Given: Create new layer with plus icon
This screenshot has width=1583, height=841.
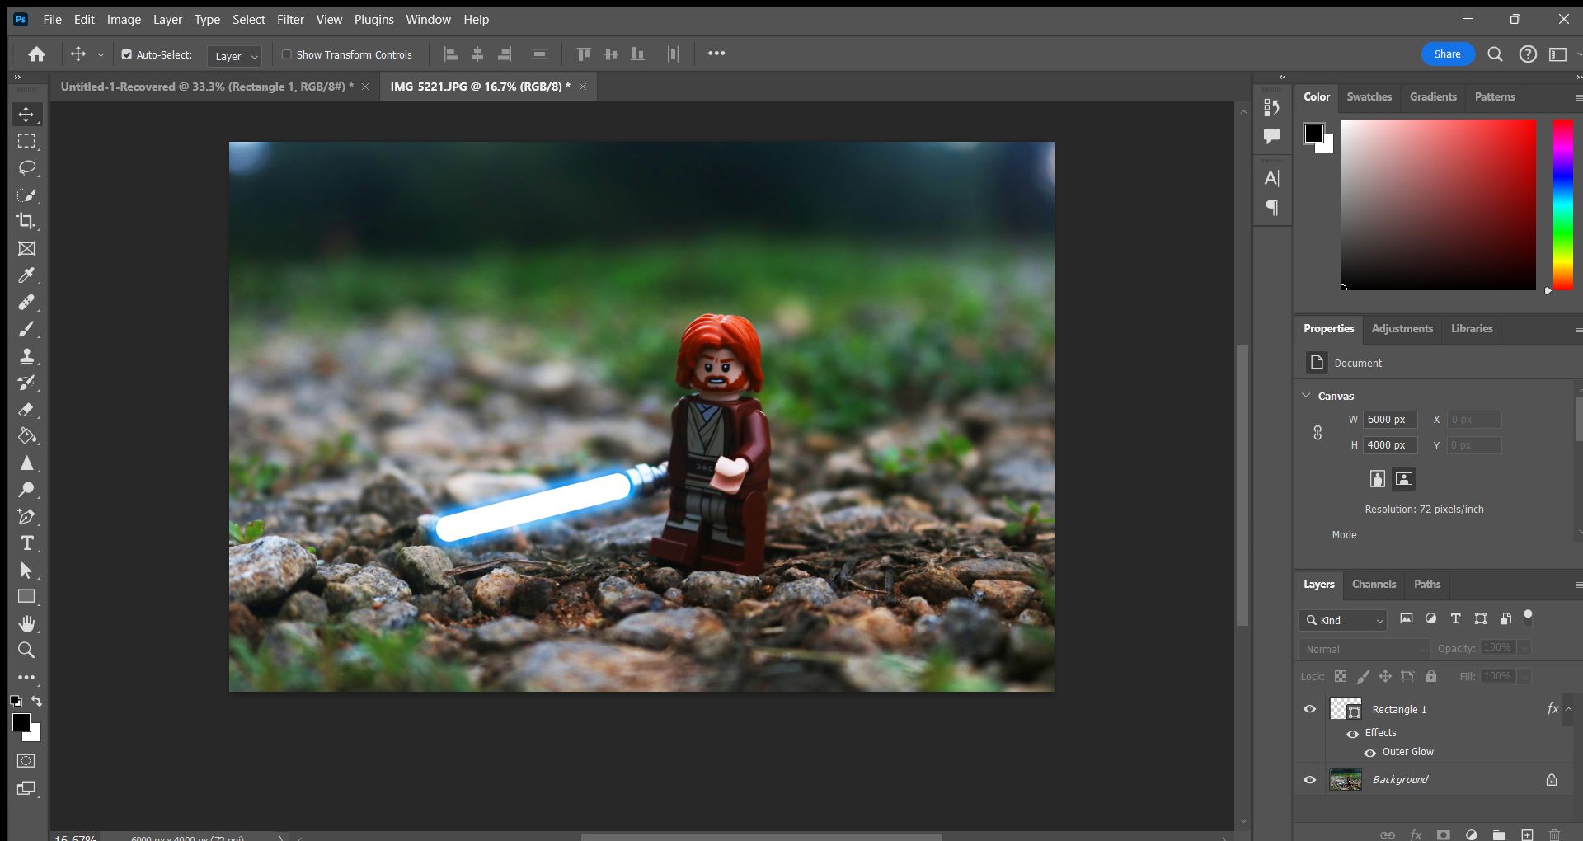Looking at the screenshot, I should coord(1527,834).
